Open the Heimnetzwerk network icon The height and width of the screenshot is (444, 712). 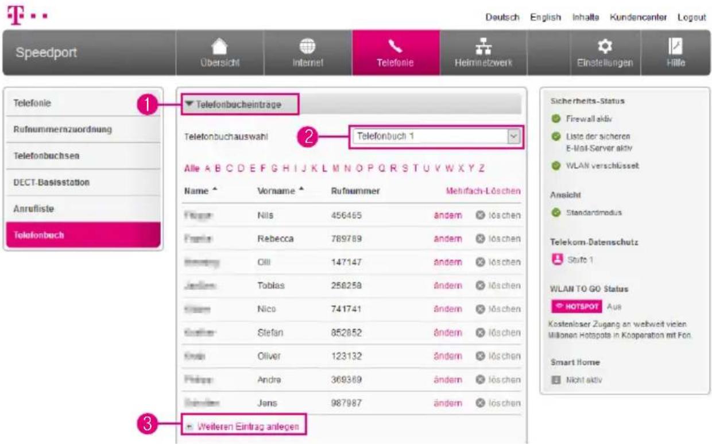pyautogui.click(x=483, y=47)
